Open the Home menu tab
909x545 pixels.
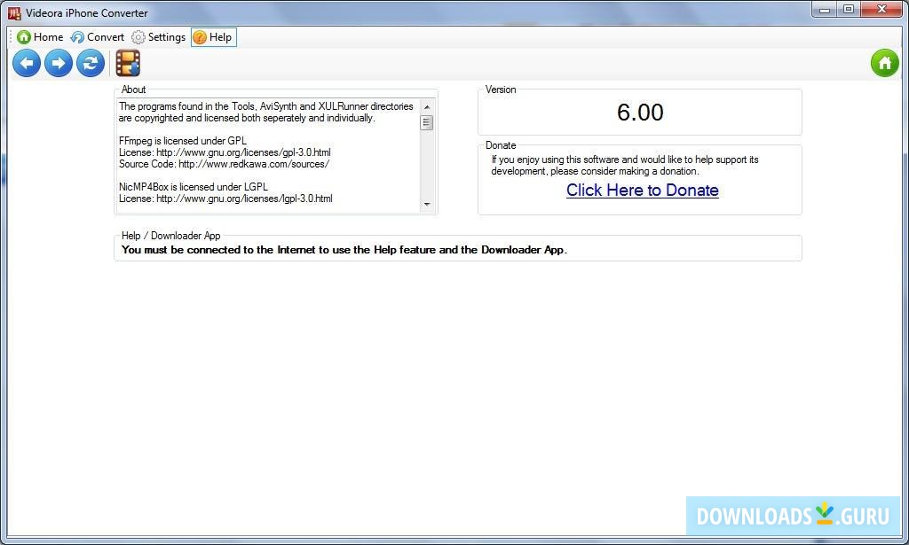click(x=40, y=37)
